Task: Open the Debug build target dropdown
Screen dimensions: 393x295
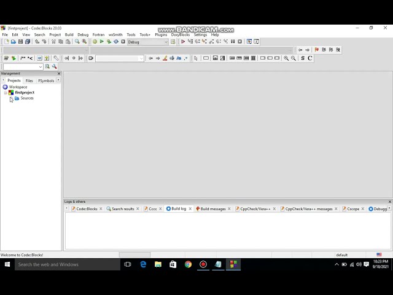Action: click(148, 42)
